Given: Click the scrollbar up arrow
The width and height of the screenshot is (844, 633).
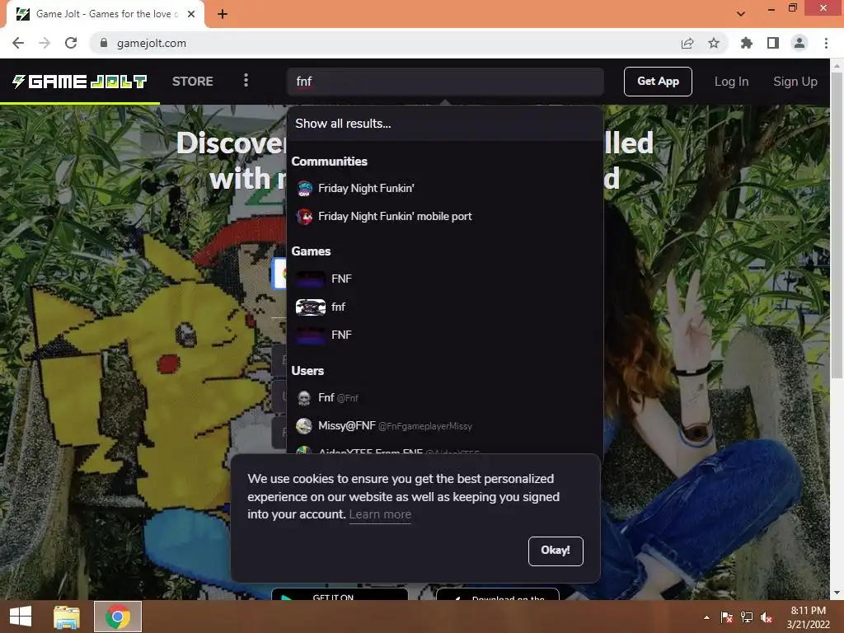Looking at the screenshot, I should pyautogui.click(x=837, y=66).
